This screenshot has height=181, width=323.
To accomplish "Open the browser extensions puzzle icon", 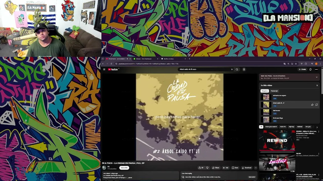I will pos(306,64).
